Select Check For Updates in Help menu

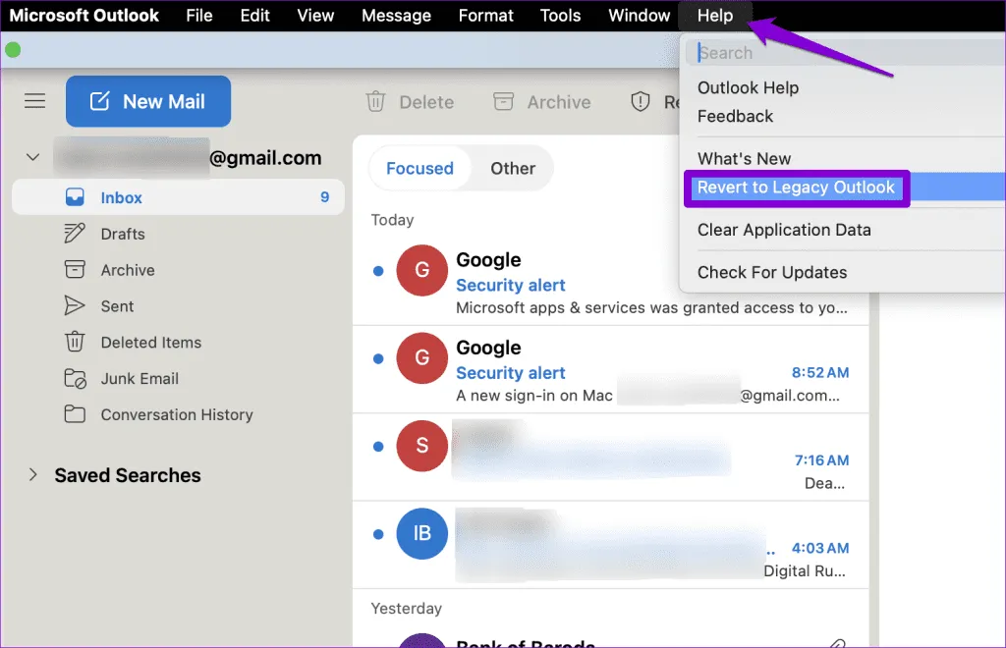(771, 272)
